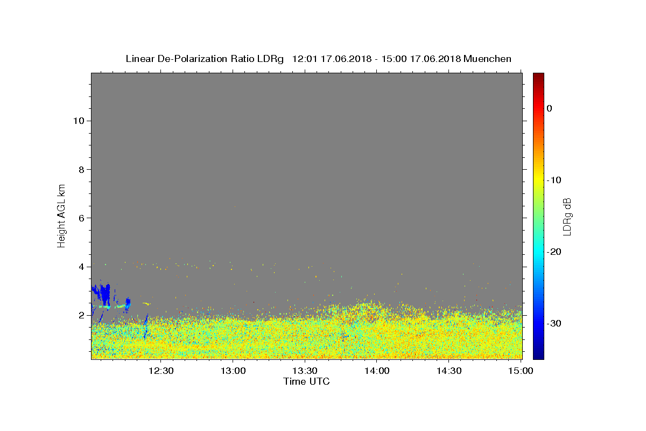Click the end time "15:00 17.06.2018" in title

tap(420, 59)
